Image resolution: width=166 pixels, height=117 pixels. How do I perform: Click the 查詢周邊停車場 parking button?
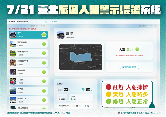129,67
